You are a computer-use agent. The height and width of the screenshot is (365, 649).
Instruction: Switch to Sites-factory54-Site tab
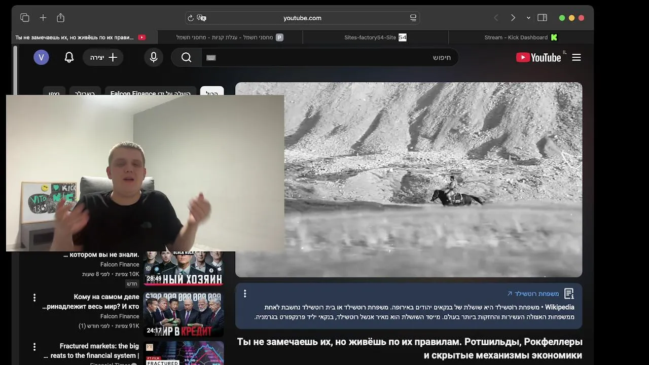[375, 38]
